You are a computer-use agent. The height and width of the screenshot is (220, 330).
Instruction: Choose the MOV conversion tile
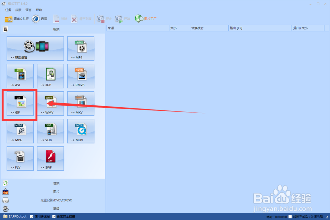[81, 131]
